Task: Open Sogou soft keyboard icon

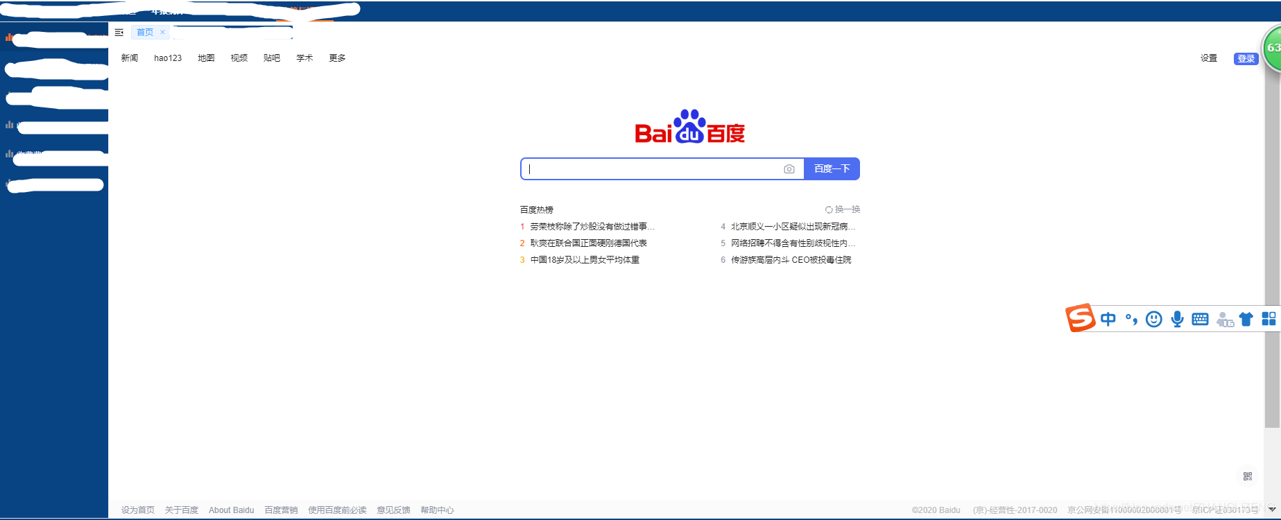Action: (1200, 319)
